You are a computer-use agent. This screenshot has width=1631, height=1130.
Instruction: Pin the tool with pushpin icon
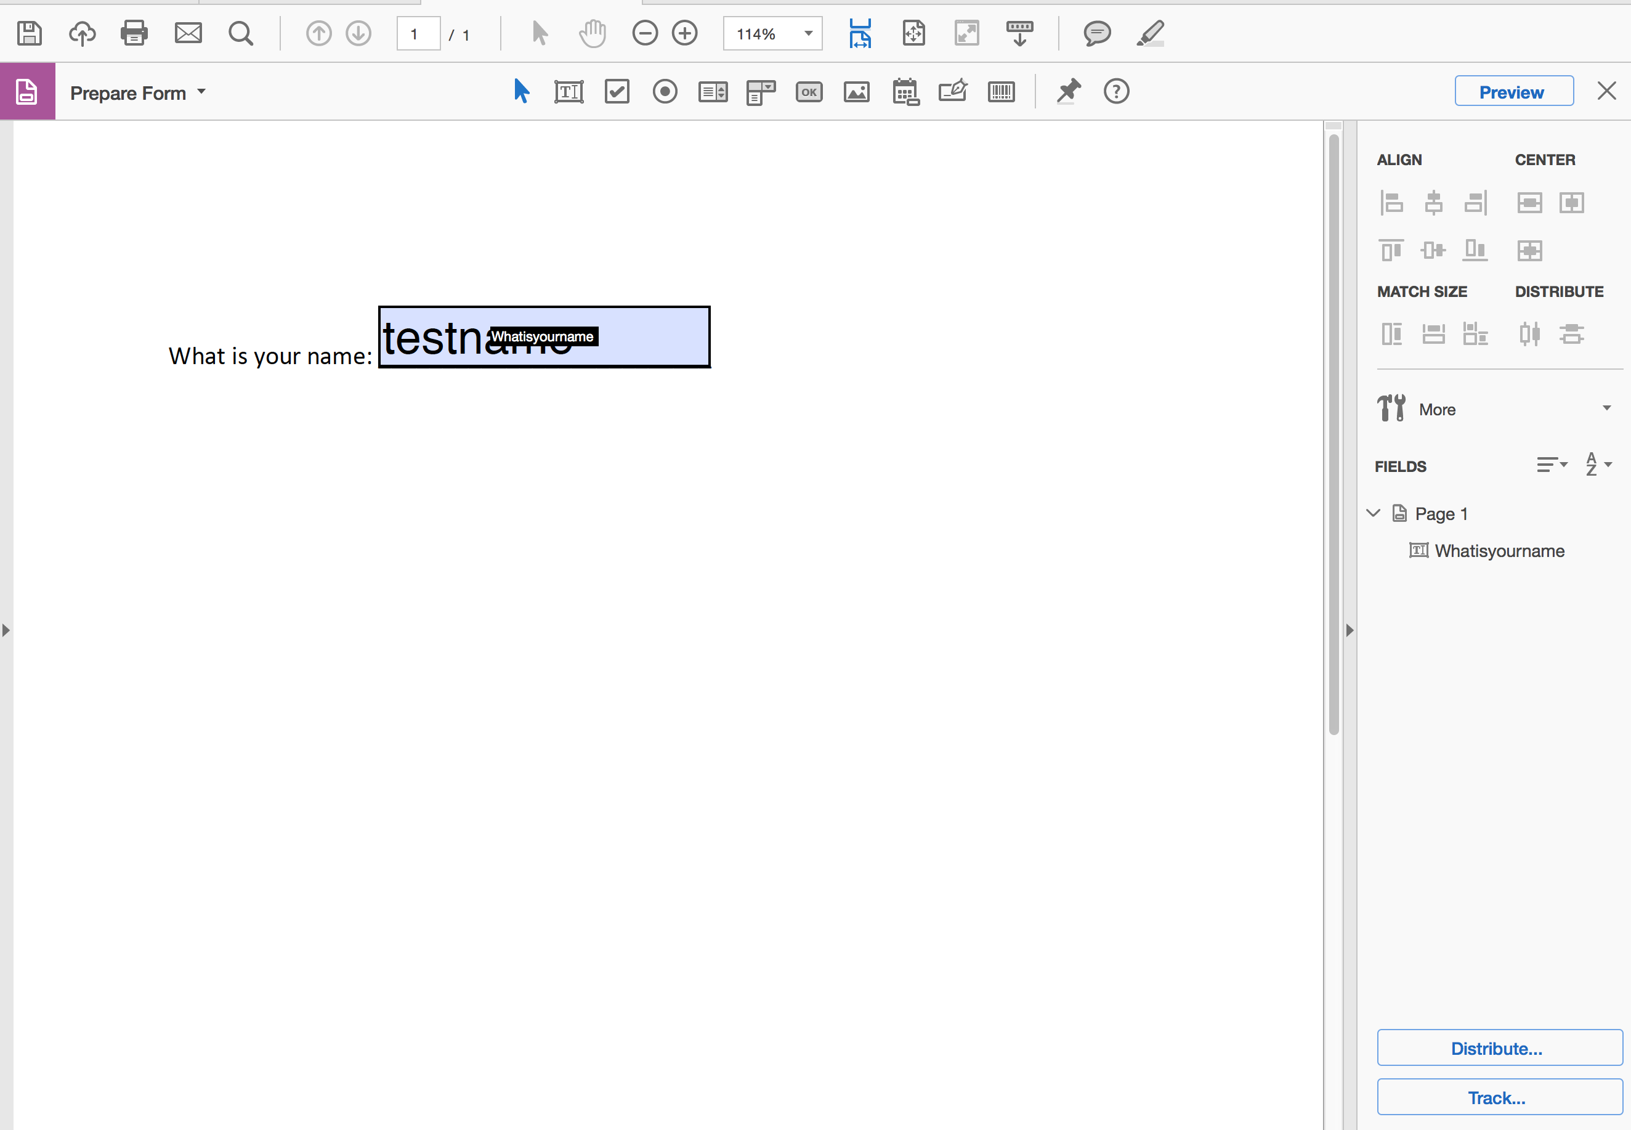[x=1068, y=92]
